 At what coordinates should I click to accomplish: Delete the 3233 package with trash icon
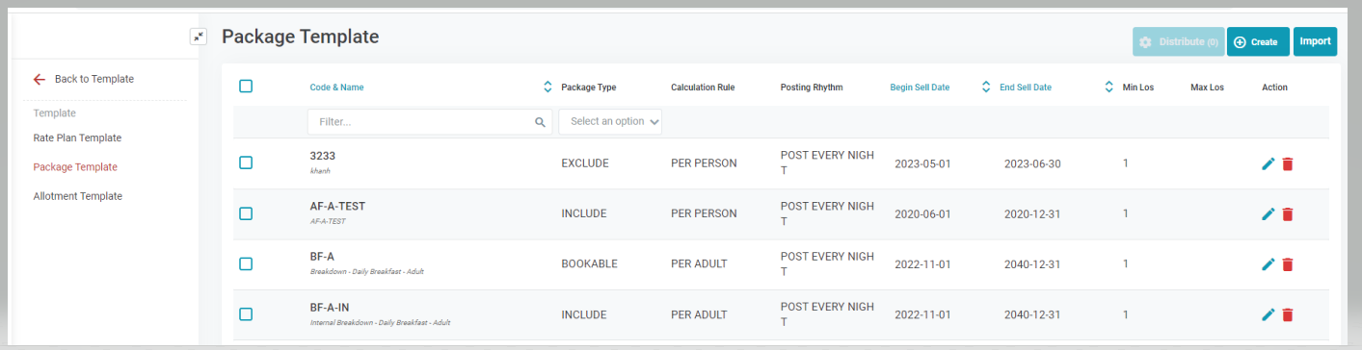pyautogui.click(x=1288, y=163)
